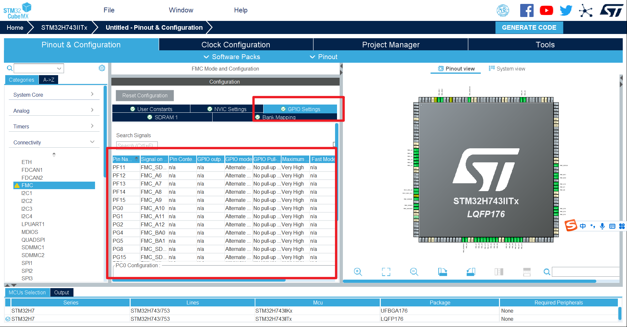
Task: Open the YouTube icon link
Action: click(546, 10)
